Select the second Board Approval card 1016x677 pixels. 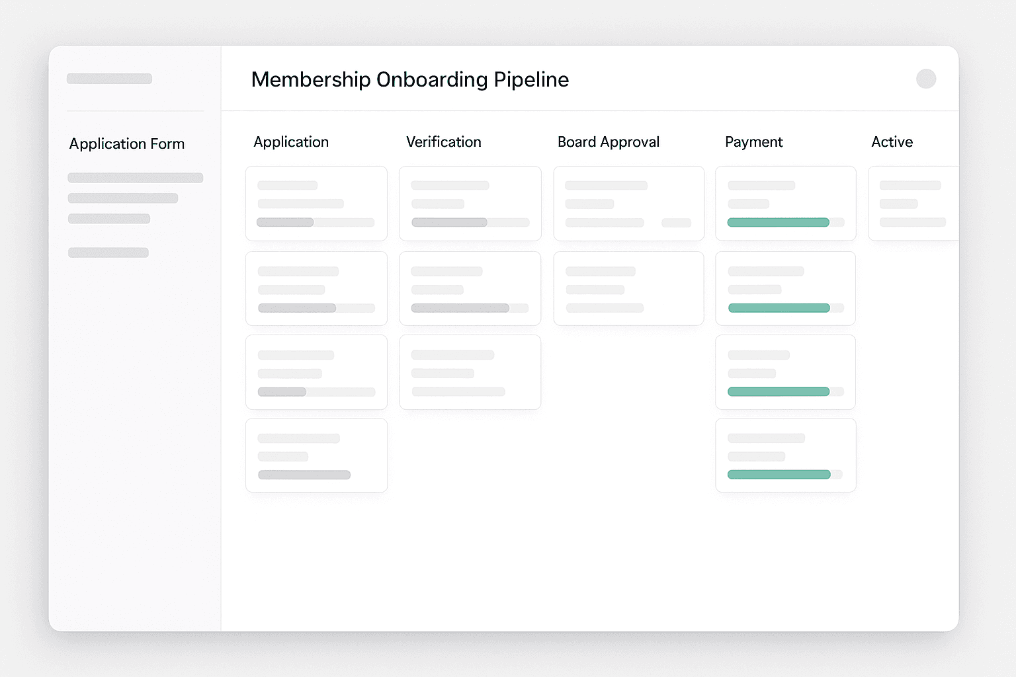[628, 288]
